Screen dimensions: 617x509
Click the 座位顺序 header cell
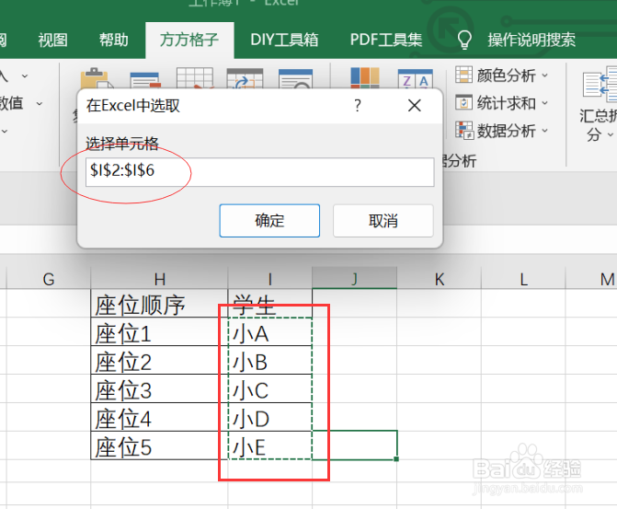tap(159, 304)
